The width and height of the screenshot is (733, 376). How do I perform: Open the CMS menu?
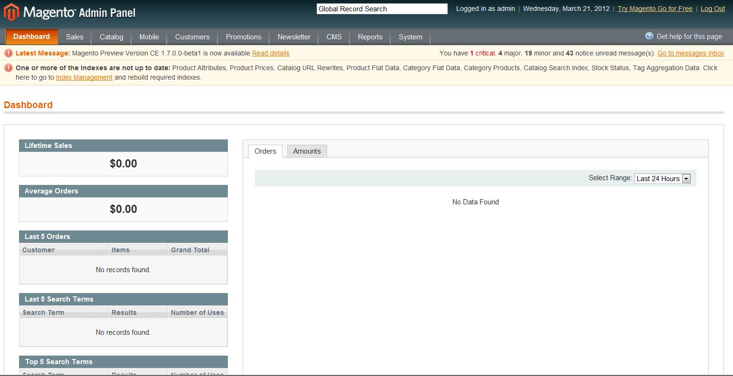(334, 37)
